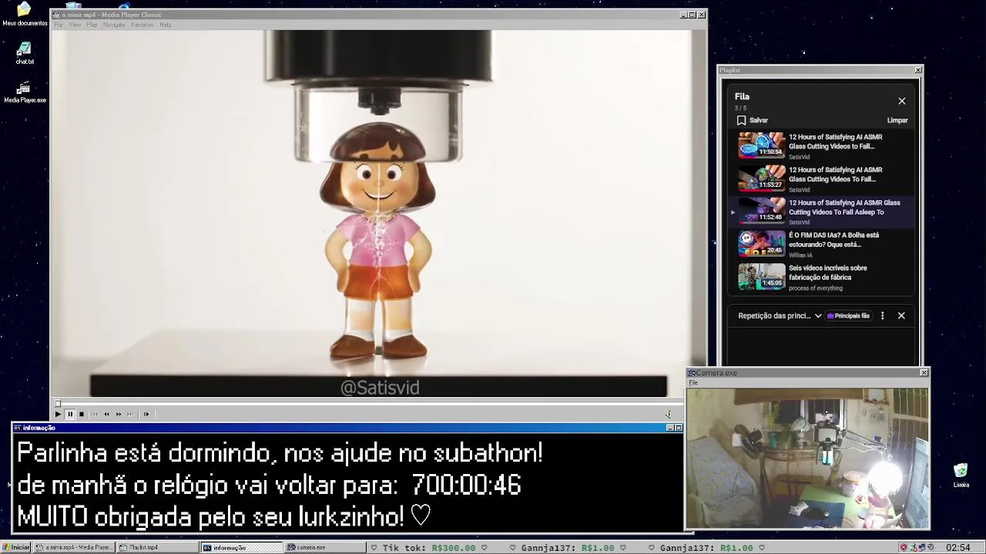Fast-forward with the increase-speed button
Viewport: 986px width, 554px height.
click(x=119, y=414)
